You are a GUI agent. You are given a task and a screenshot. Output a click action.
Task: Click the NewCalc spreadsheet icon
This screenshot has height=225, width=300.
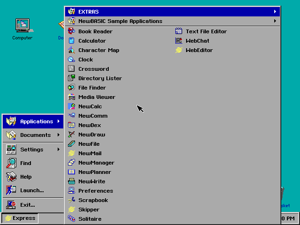tap(71, 106)
